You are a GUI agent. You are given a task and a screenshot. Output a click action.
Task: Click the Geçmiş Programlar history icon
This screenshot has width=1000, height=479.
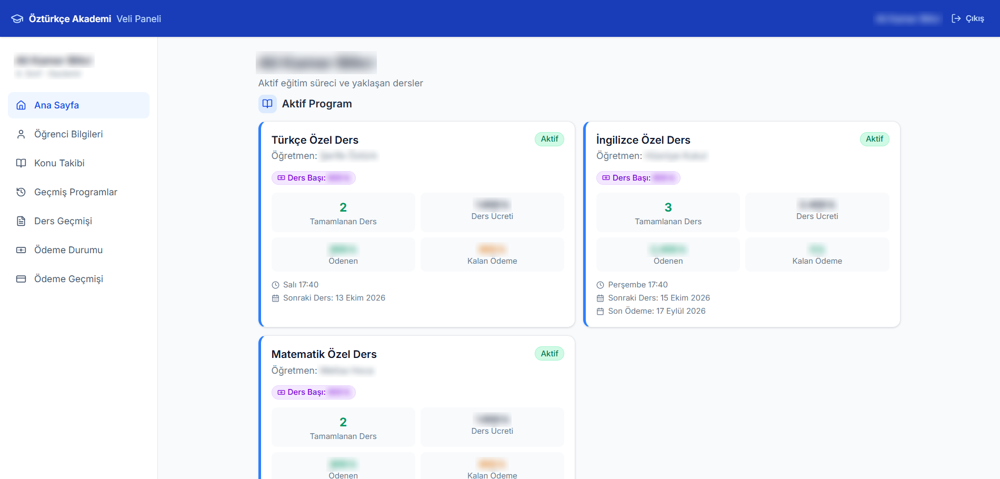pos(21,192)
